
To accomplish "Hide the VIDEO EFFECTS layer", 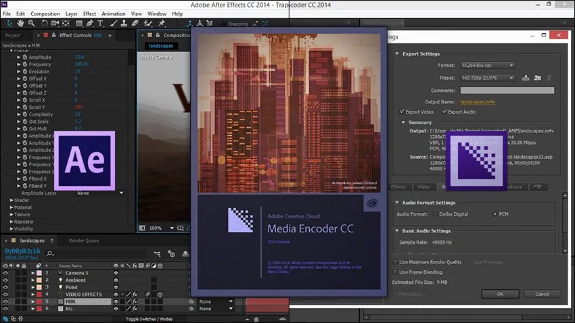I will coord(5,295).
